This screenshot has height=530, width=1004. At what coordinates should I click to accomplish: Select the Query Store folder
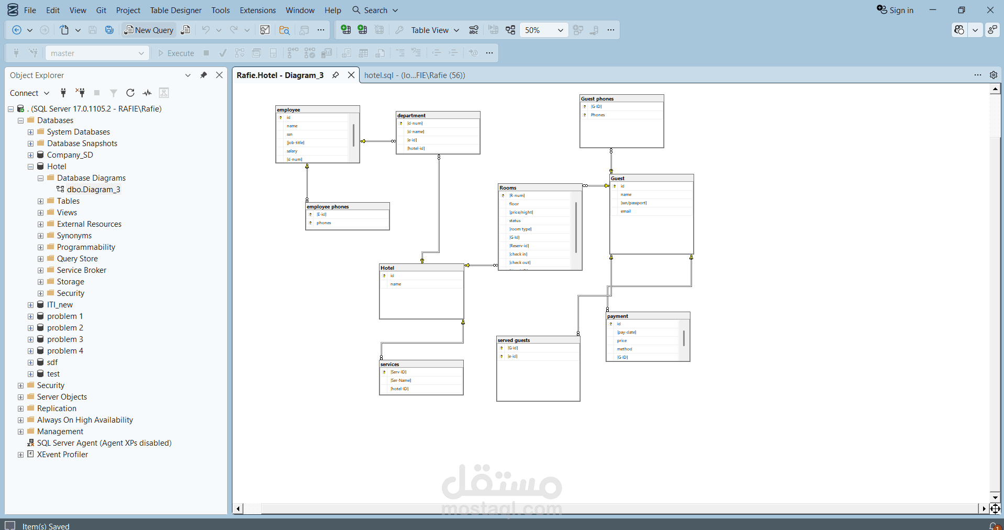(77, 259)
